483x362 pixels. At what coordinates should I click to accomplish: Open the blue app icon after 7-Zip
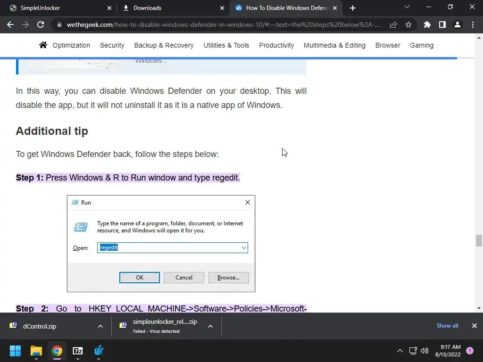[x=99, y=351]
